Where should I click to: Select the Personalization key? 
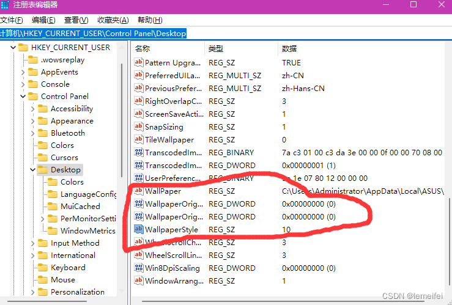[78, 292]
